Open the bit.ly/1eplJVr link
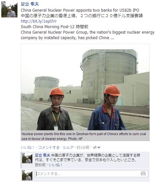Image resolution: width=157 pixels, height=185 pixels. pyautogui.click(x=39, y=21)
